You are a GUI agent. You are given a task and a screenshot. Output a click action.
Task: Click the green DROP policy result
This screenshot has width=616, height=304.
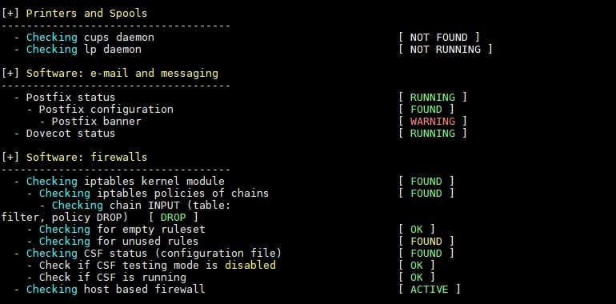click(x=174, y=217)
